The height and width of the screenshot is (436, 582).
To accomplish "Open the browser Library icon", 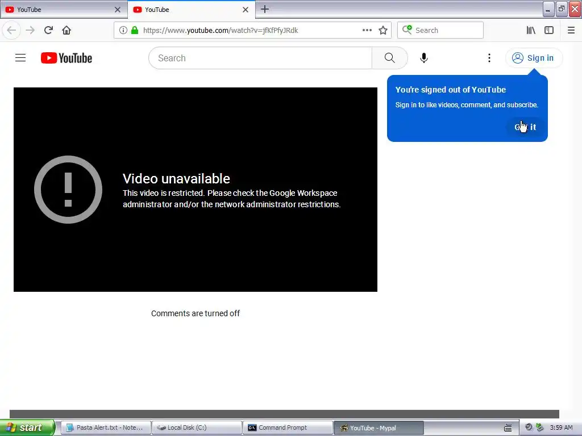I will click(531, 31).
